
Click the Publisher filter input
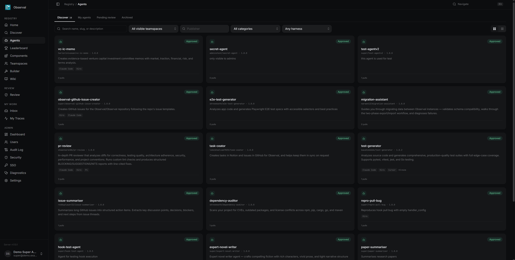[x=205, y=29]
